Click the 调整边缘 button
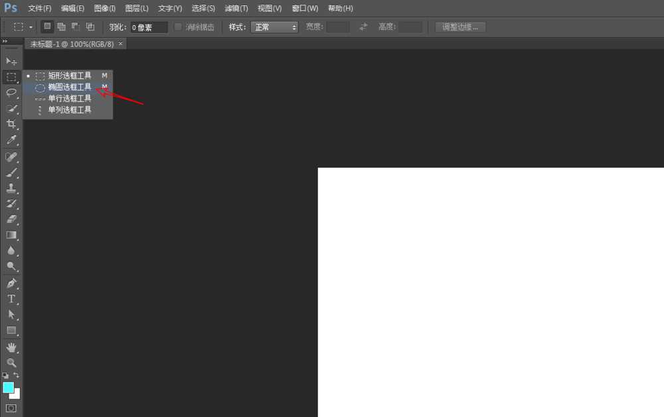Screen dimensions: 664x417 460,27
